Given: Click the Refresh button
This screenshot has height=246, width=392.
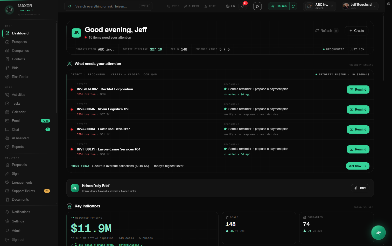Looking at the screenshot, I should (x=326, y=31).
